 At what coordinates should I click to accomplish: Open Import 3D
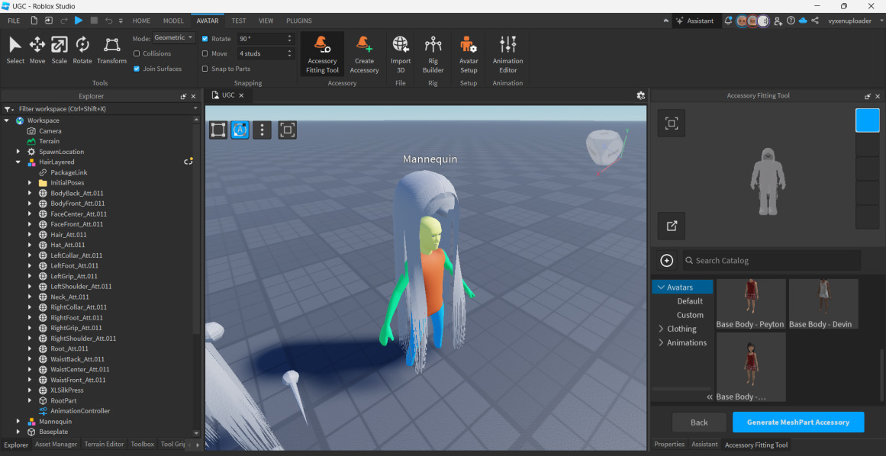coord(401,54)
